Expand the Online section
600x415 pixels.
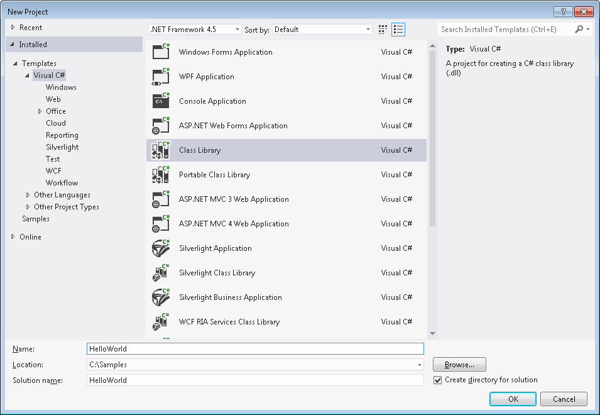coord(13,236)
